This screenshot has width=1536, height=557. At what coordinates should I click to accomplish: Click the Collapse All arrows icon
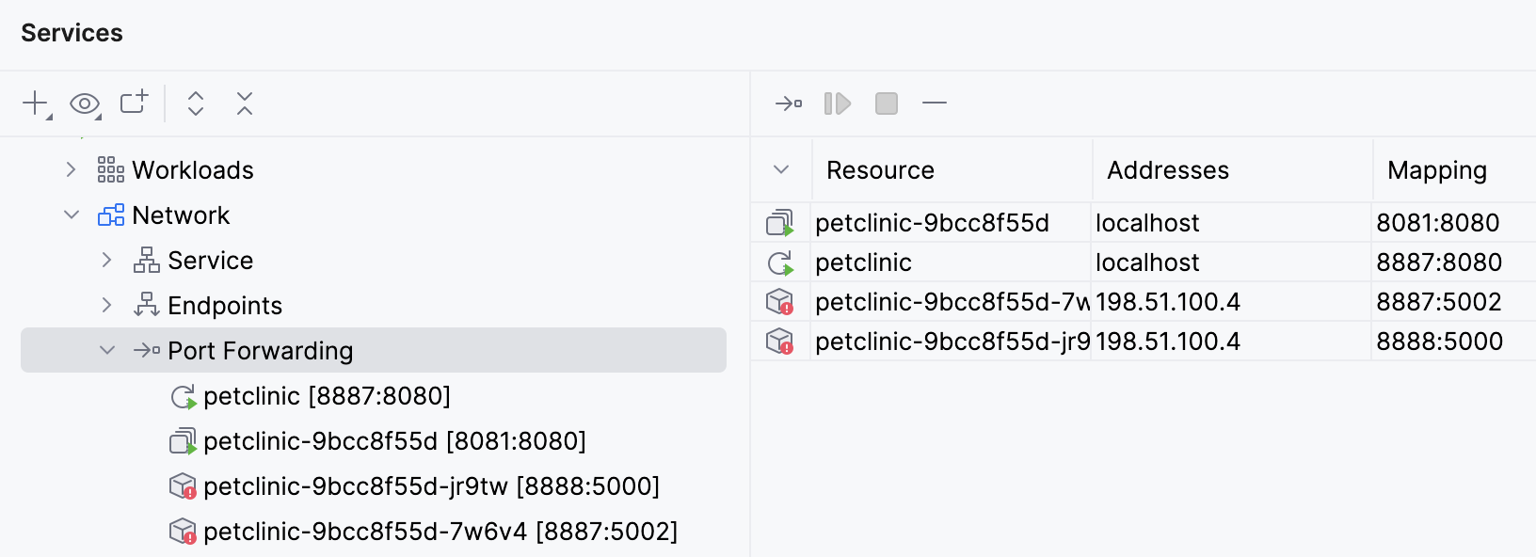[x=245, y=103]
